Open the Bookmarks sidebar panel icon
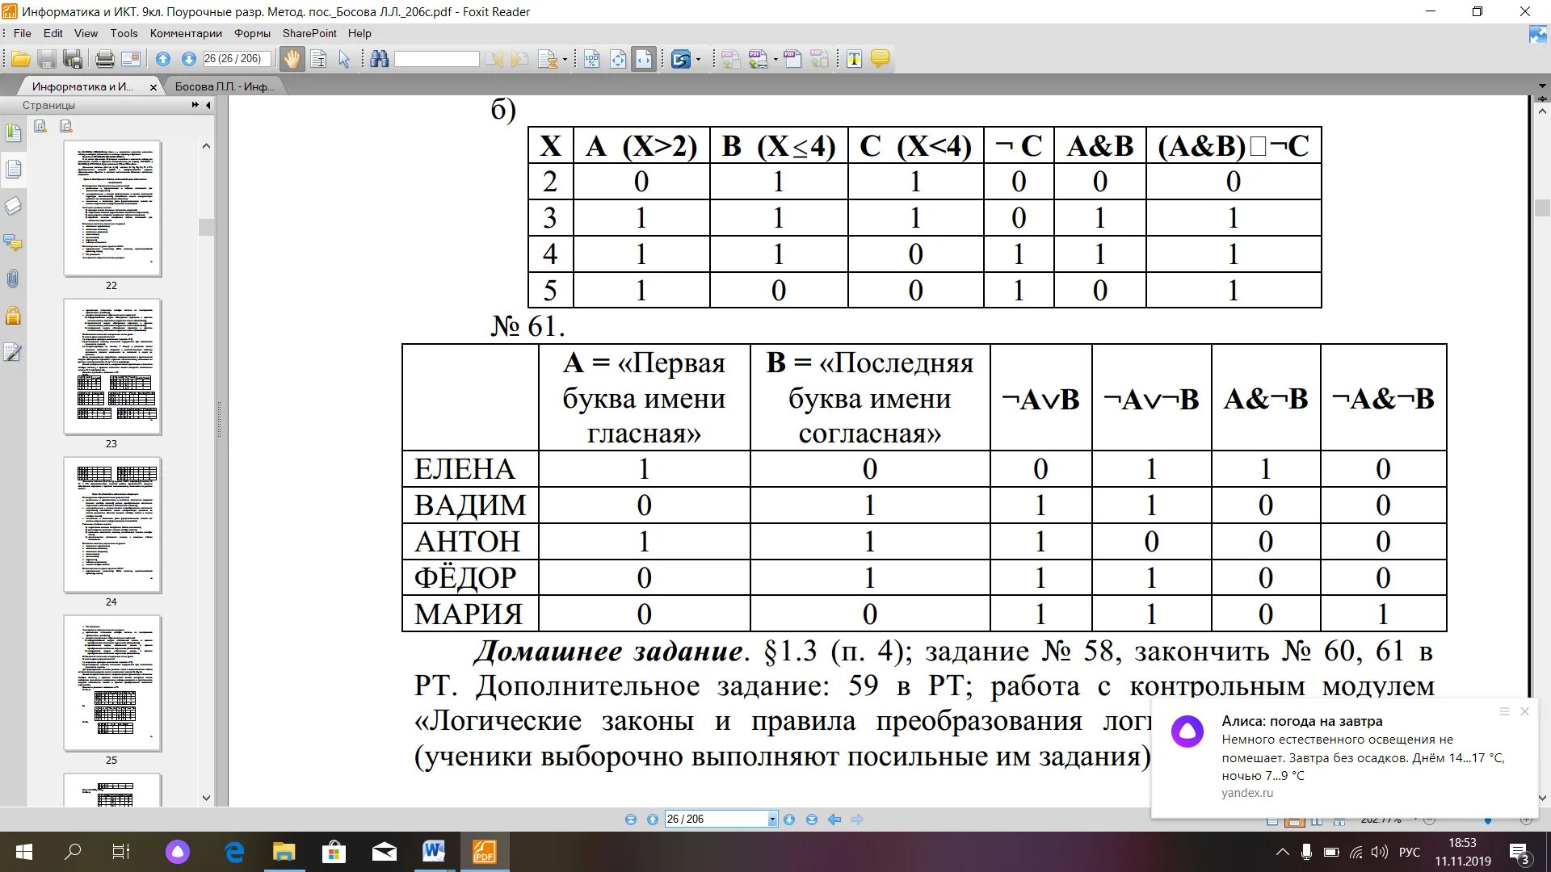Screen dimensions: 1551x872 point(13,132)
